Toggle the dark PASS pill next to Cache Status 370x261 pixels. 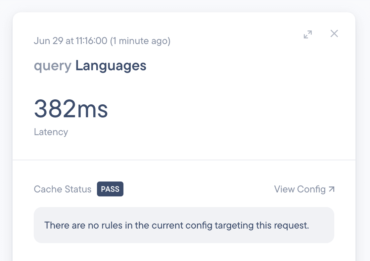pyautogui.click(x=110, y=189)
